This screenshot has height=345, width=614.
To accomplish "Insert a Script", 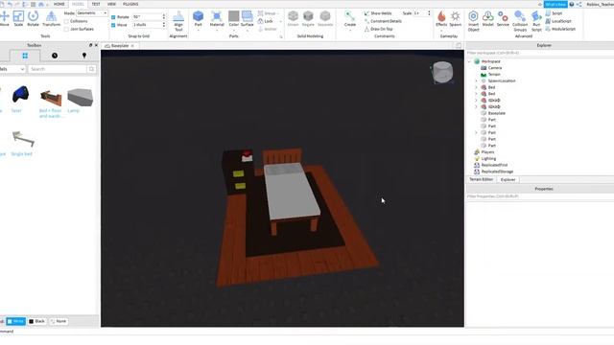I will click(554, 13).
